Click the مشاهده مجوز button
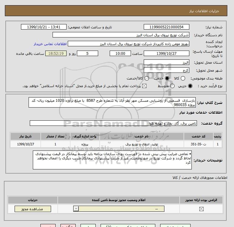234x227 pixels. [33, 209]
